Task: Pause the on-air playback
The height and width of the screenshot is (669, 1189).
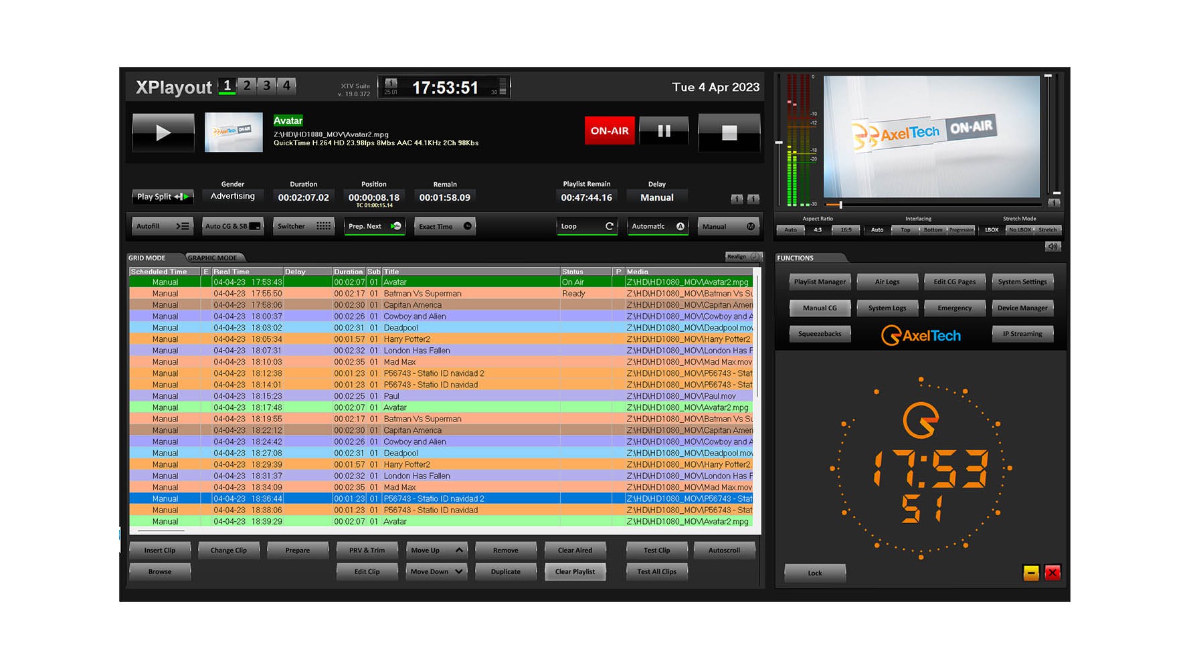Action: coord(663,131)
